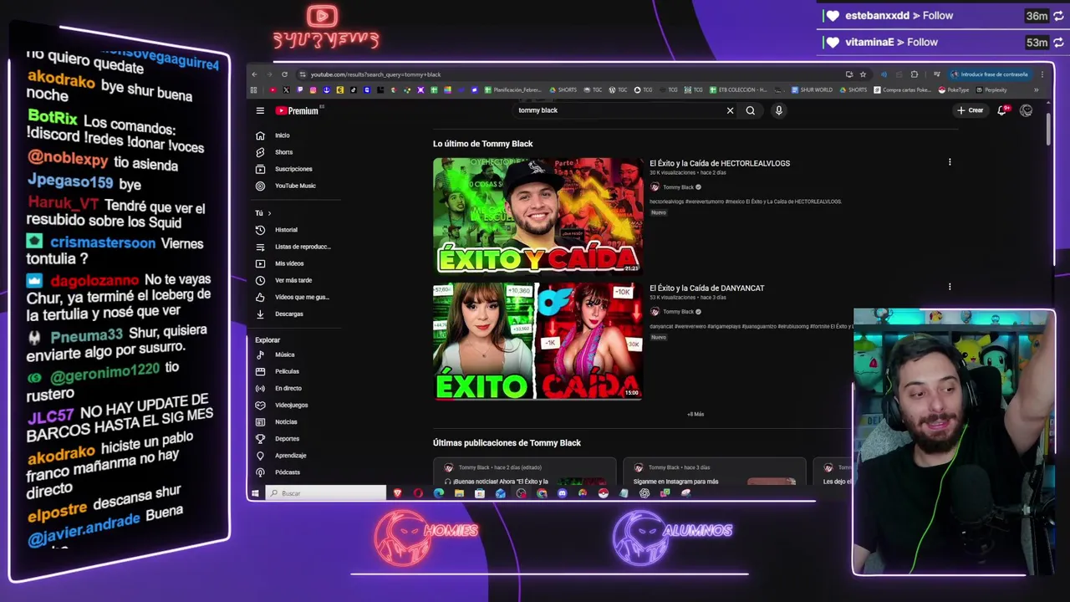The width and height of the screenshot is (1070, 602).
Task: Open the DANYANCAT video thumbnail
Action: click(x=538, y=340)
